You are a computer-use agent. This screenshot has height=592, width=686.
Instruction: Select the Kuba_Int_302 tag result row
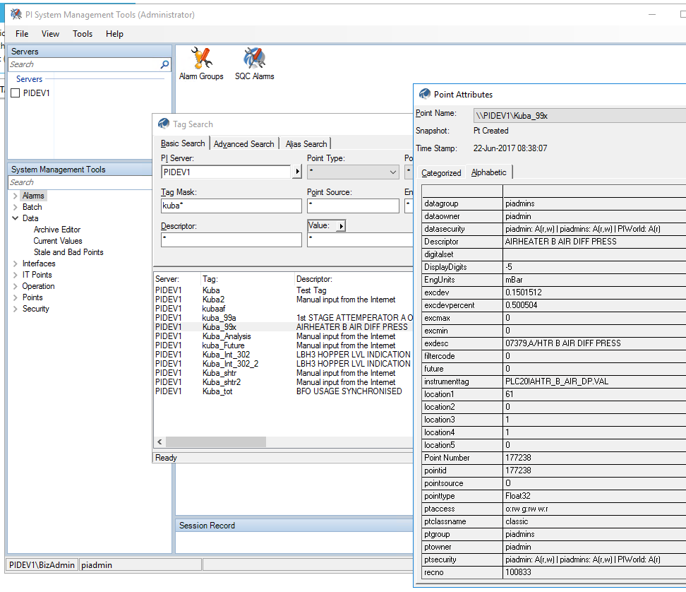(x=284, y=355)
